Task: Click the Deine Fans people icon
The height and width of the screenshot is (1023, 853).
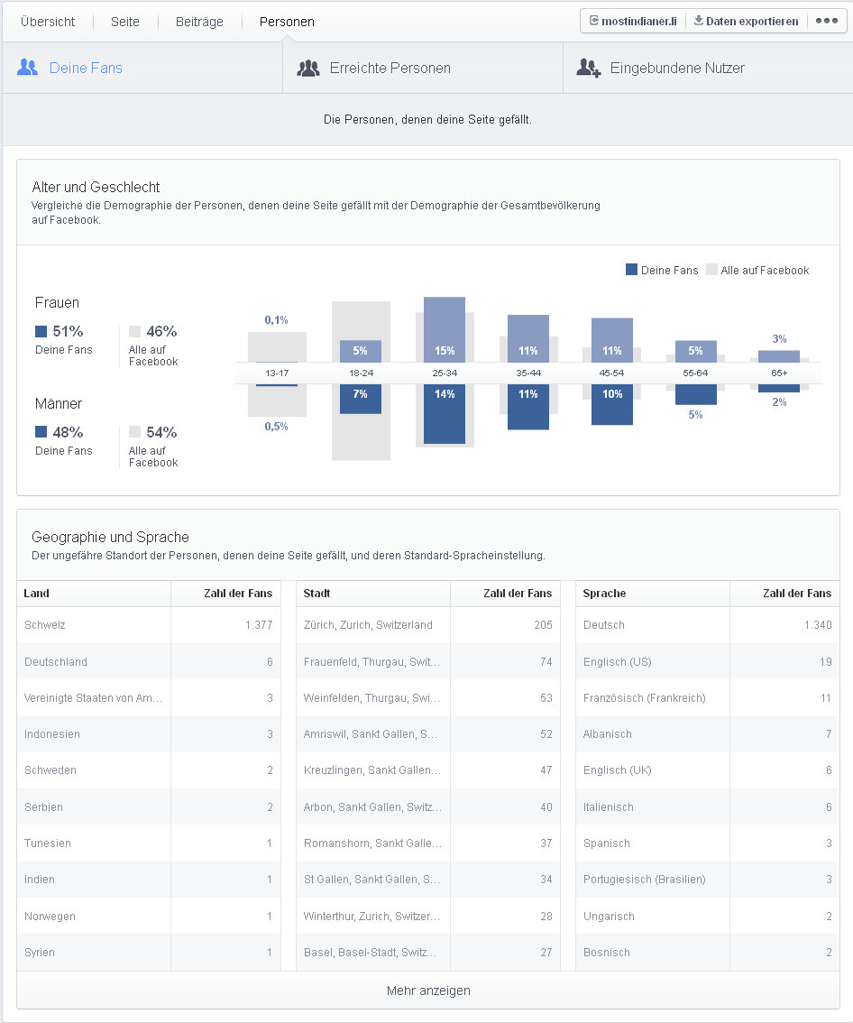Action: (x=27, y=67)
